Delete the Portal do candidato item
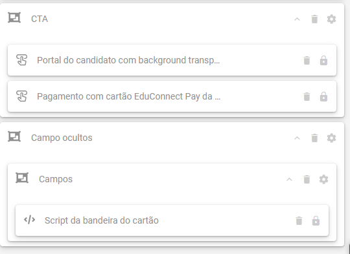 pyautogui.click(x=307, y=60)
